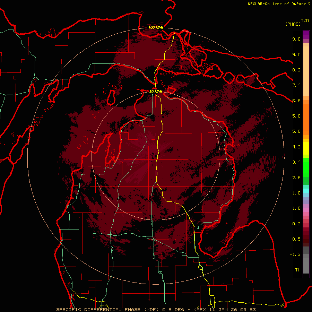Select the 50 NMI range ring label
The width and height of the screenshot is (312, 312).
[x=156, y=92]
